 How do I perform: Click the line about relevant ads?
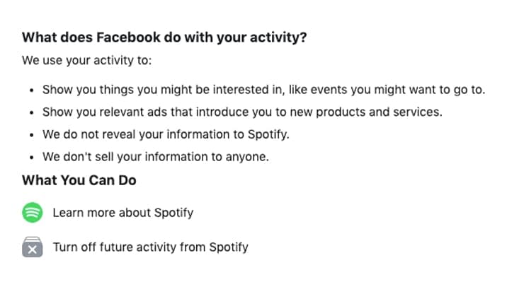click(241, 112)
